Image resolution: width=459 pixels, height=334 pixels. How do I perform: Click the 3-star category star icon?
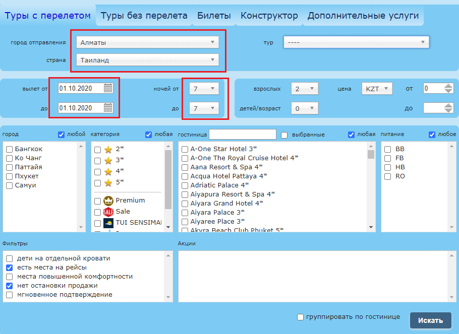coord(108,160)
